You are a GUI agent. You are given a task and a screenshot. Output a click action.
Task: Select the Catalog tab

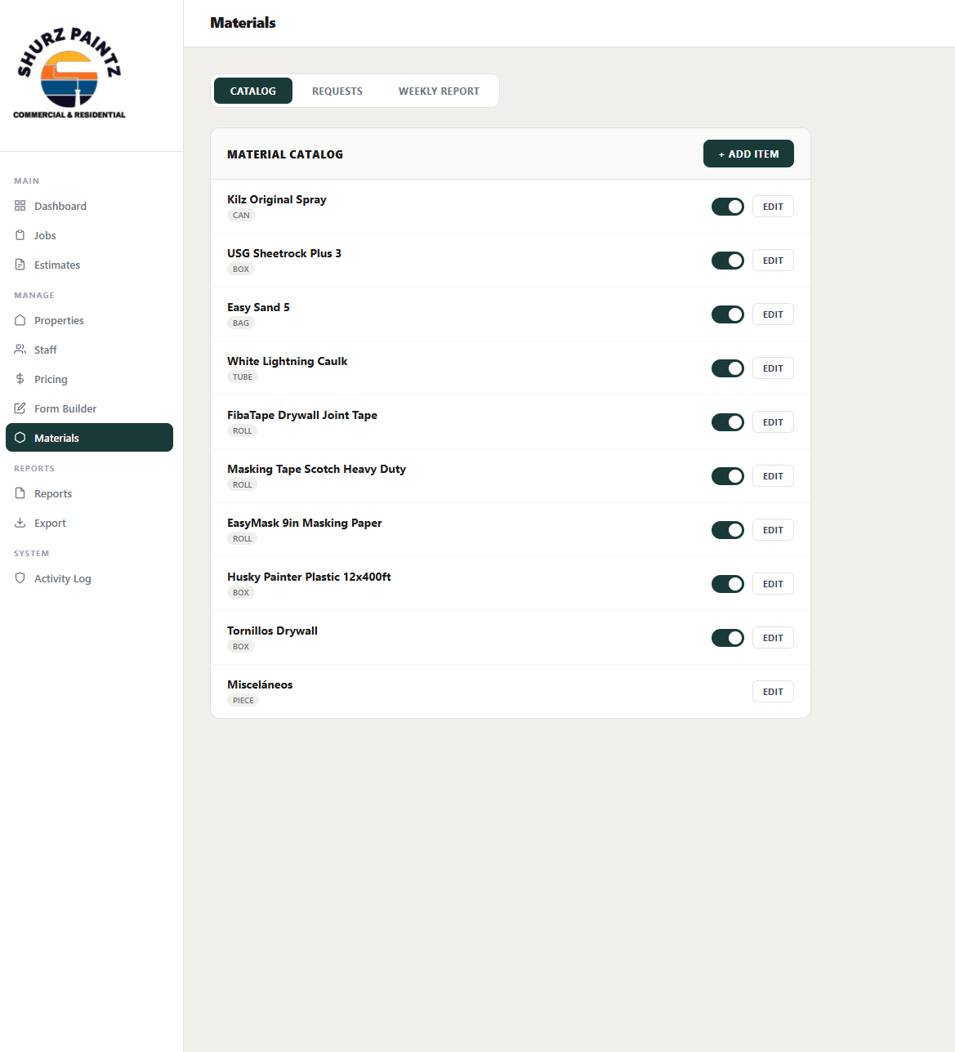point(253,91)
